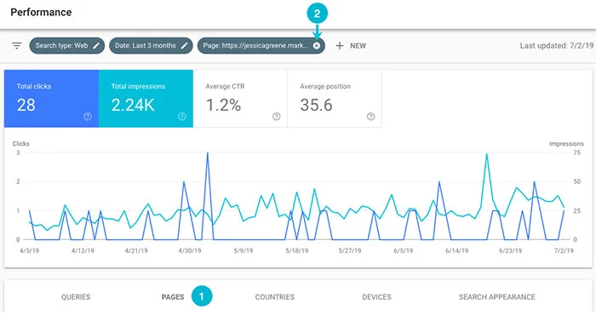Switch to the COUNTRIES tab
The width and height of the screenshot is (596, 321).
(x=275, y=297)
